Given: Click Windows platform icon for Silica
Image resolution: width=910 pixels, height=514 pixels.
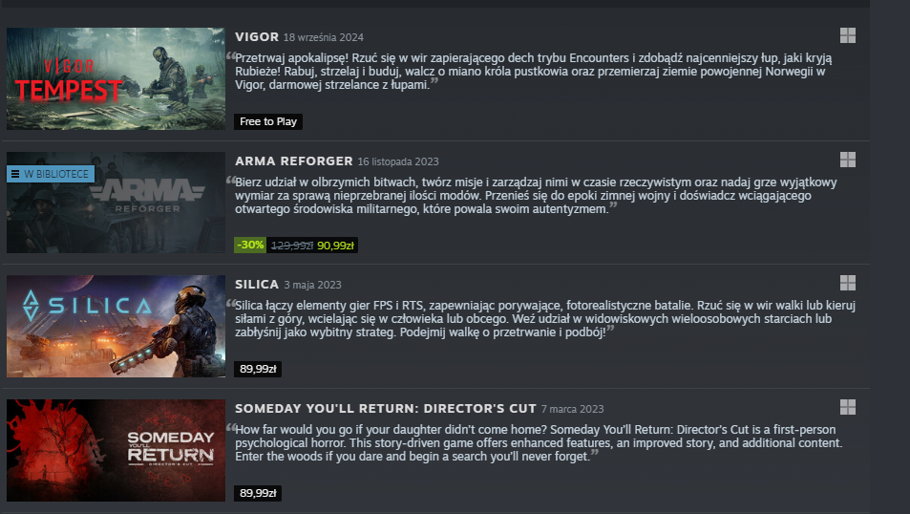Looking at the screenshot, I should pos(847,283).
